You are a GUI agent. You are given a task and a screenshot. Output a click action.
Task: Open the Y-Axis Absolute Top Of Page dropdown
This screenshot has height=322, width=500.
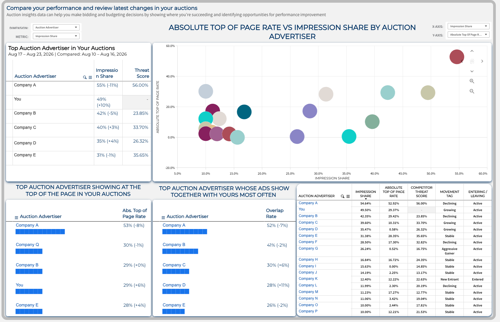pos(468,35)
